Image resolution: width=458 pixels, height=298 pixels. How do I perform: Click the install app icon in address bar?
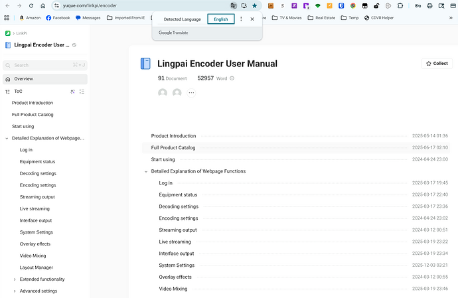pyautogui.click(x=244, y=5)
